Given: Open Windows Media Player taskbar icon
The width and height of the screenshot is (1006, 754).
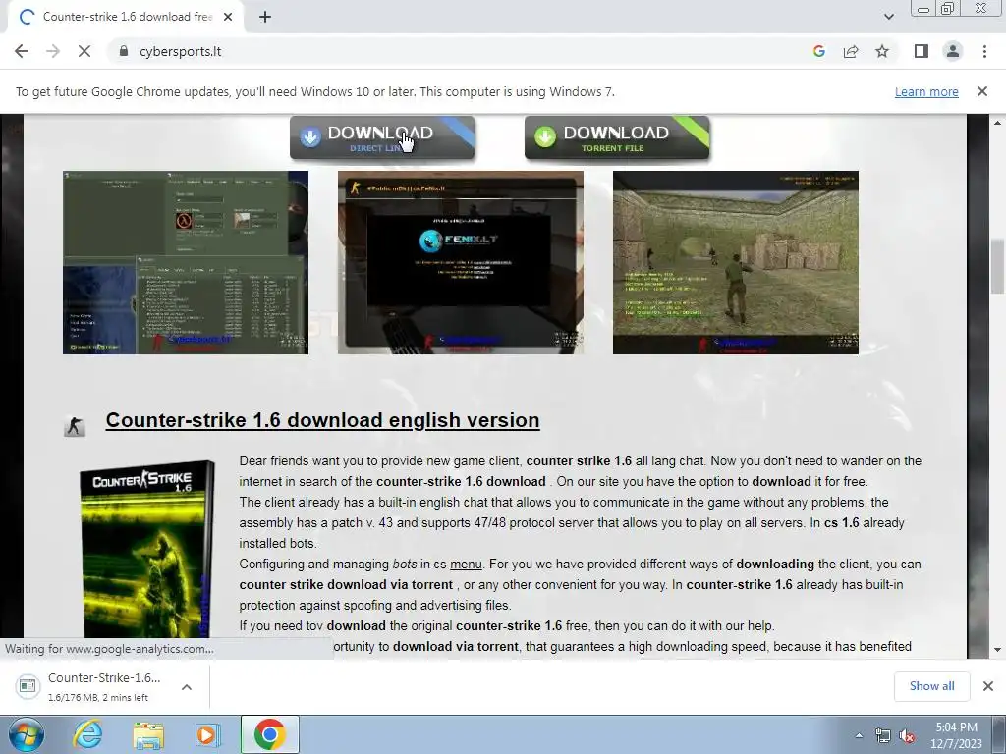Looking at the screenshot, I should (x=207, y=734).
